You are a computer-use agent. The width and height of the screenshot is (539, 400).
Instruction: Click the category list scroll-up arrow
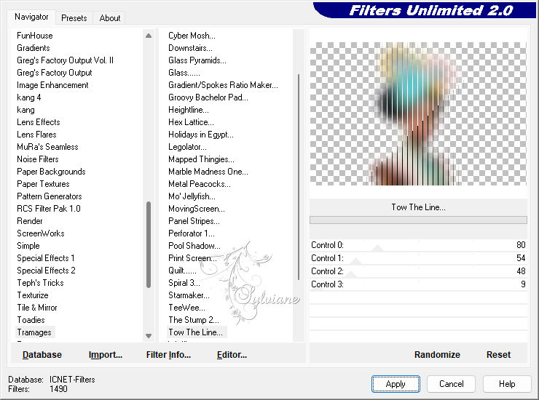[x=149, y=36]
